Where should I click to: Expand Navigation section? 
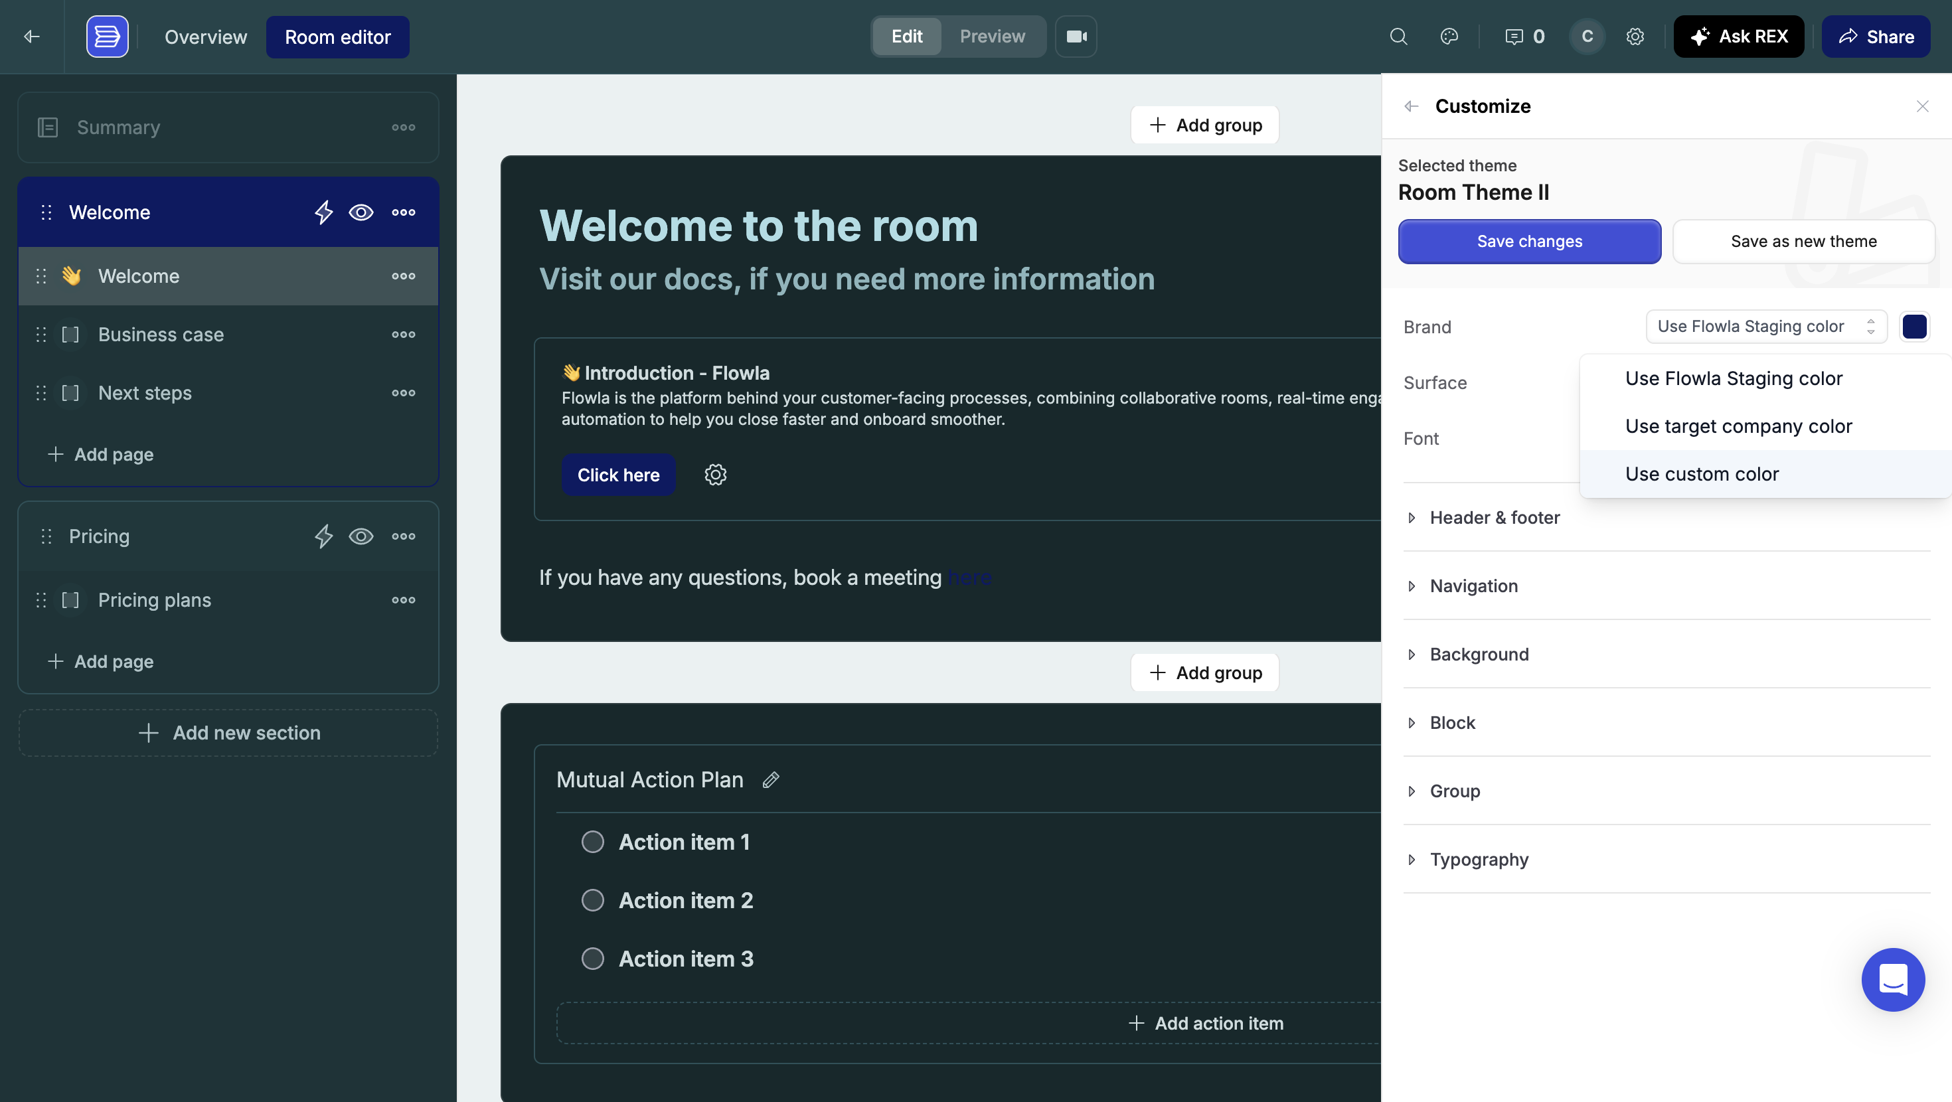1667,586
